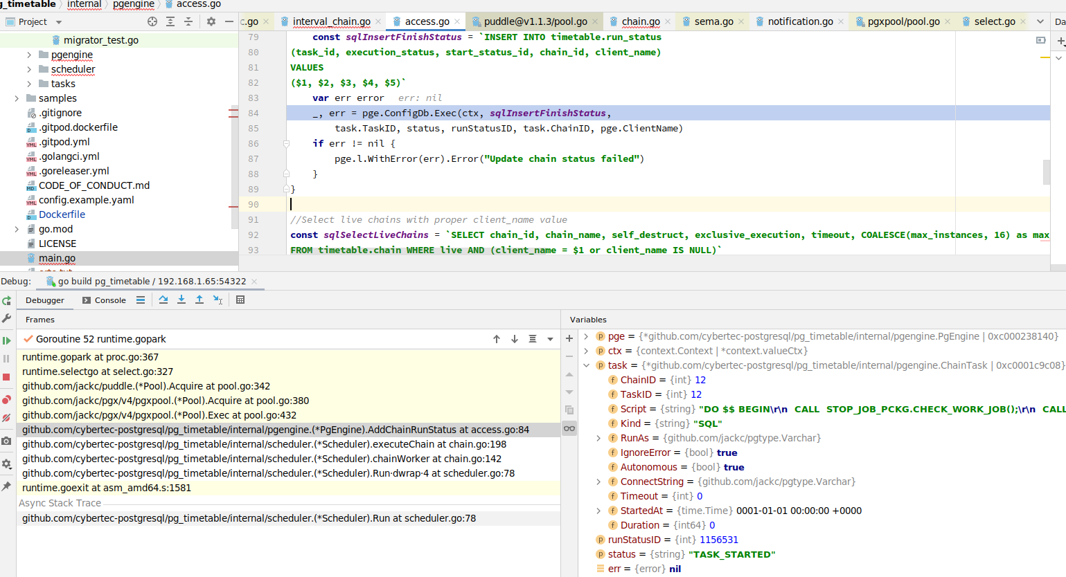The image size is (1066, 577).
Task: Click the Step Out icon
Action: point(199,300)
